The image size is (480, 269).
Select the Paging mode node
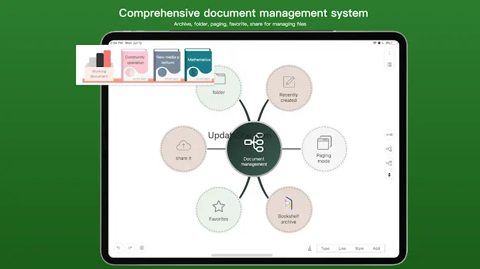click(x=324, y=149)
